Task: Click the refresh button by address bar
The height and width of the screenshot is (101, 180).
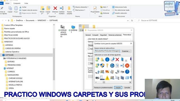Action: (x=132, y=20)
